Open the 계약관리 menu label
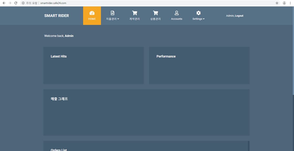The height and width of the screenshot is (151, 294). (x=135, y=19)
